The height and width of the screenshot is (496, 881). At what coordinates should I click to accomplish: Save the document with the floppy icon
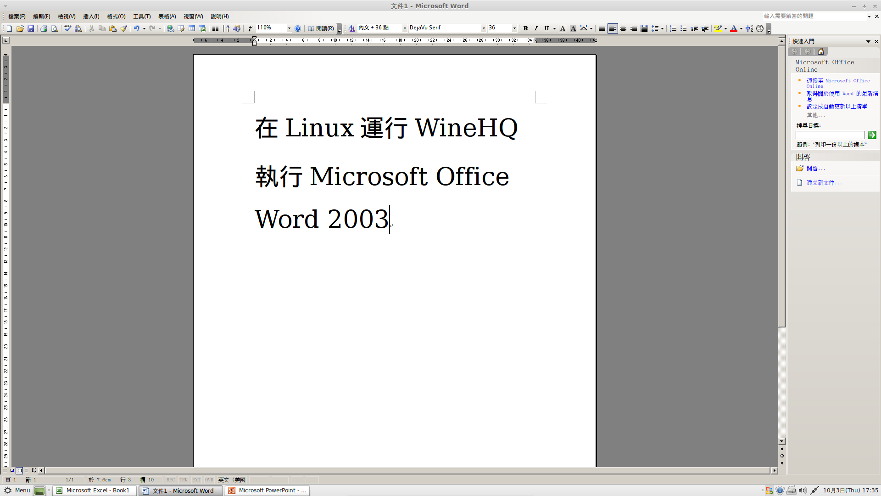coord(31,28)
